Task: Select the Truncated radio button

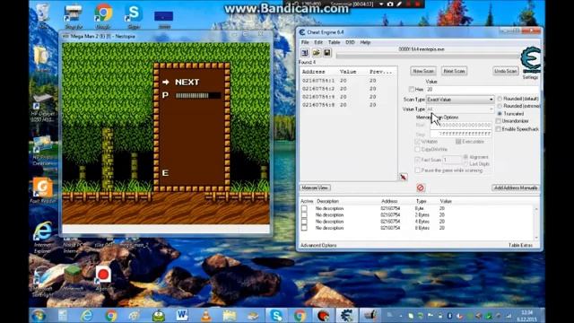Action: point(500,114)
